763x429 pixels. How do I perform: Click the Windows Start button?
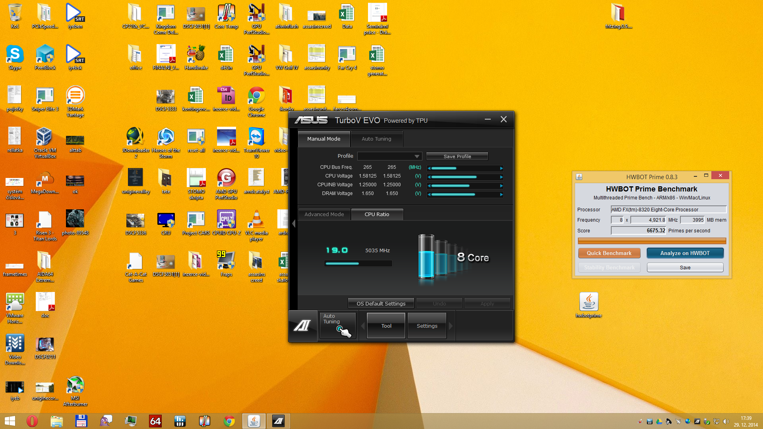[x=10, y=421]
